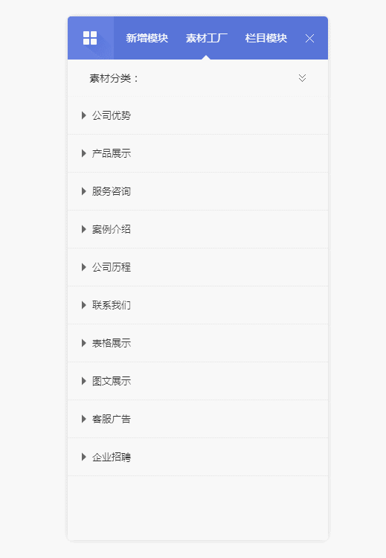Expand categories with double chevron icon

click(302, 78)
